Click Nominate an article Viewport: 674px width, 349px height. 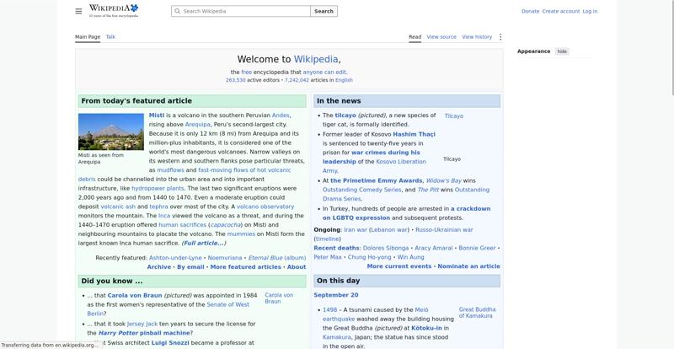[x=468, y=266]
